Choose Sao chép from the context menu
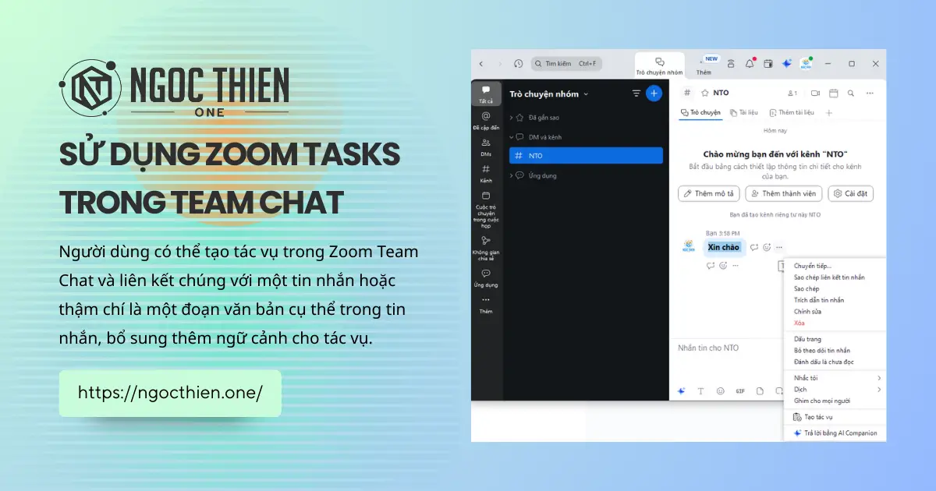This screenshot has width=936, height=491. coord(807,288)
